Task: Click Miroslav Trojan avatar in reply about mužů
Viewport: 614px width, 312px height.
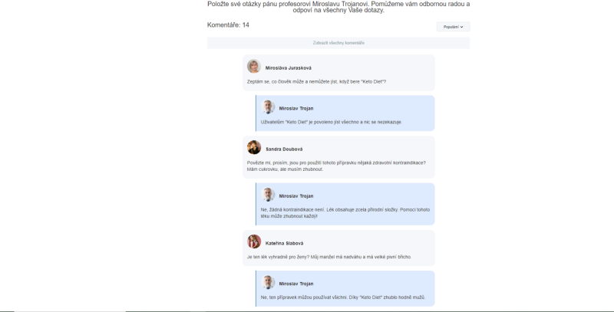Action: [268, 282]
